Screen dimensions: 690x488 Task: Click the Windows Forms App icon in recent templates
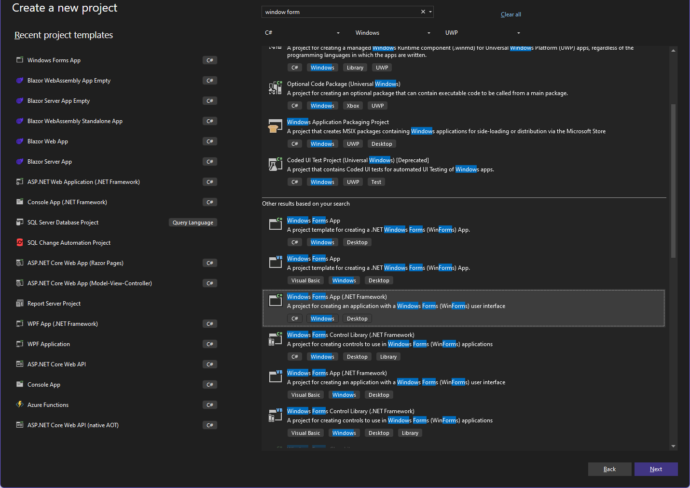[20, 60]
